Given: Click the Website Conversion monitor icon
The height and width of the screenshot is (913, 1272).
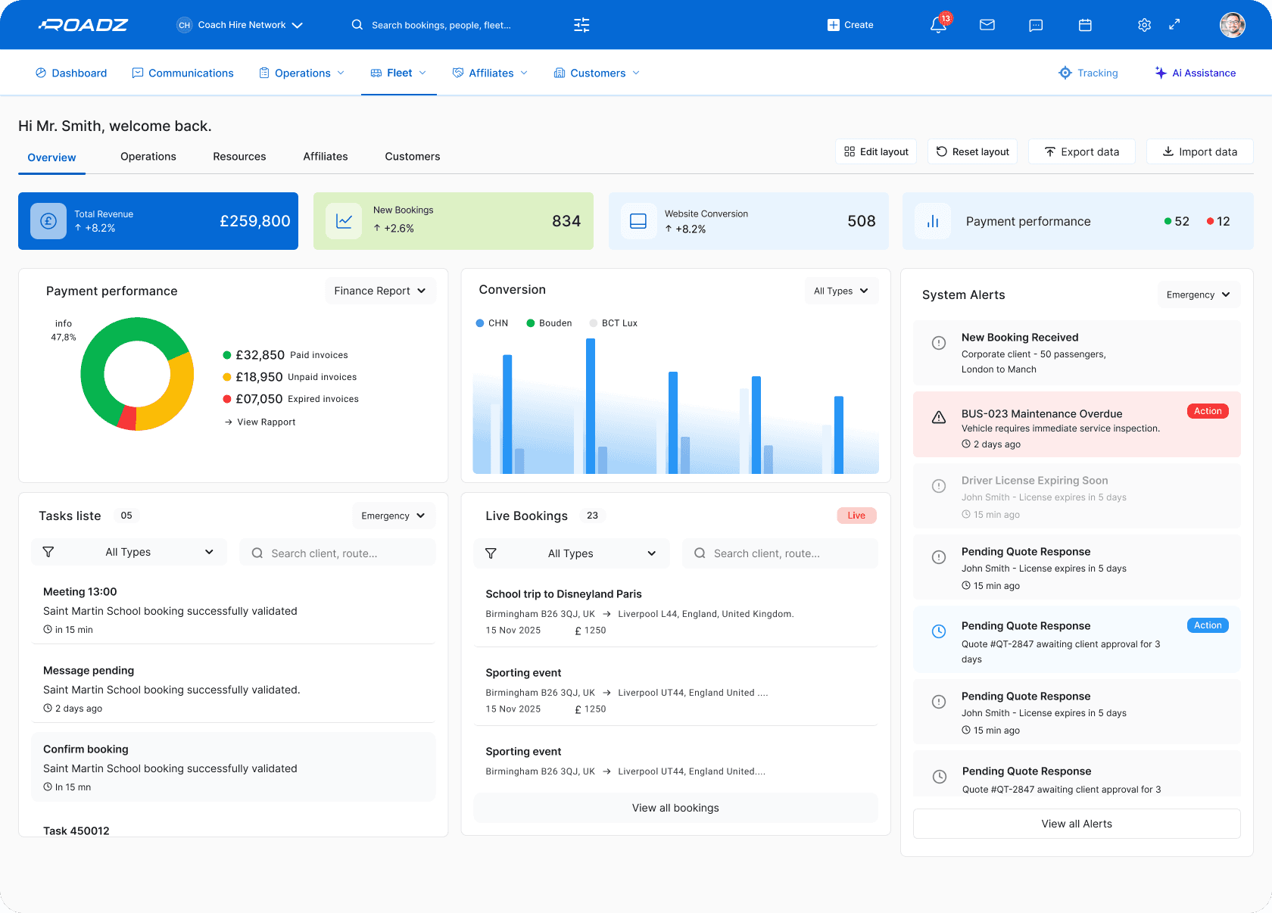Looking at the screenshot, I should pyautogui.click(x=638, y=221).
